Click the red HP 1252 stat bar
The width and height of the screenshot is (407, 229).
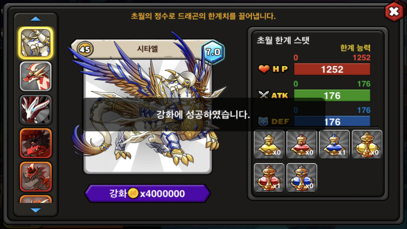(x=332, y=69)
